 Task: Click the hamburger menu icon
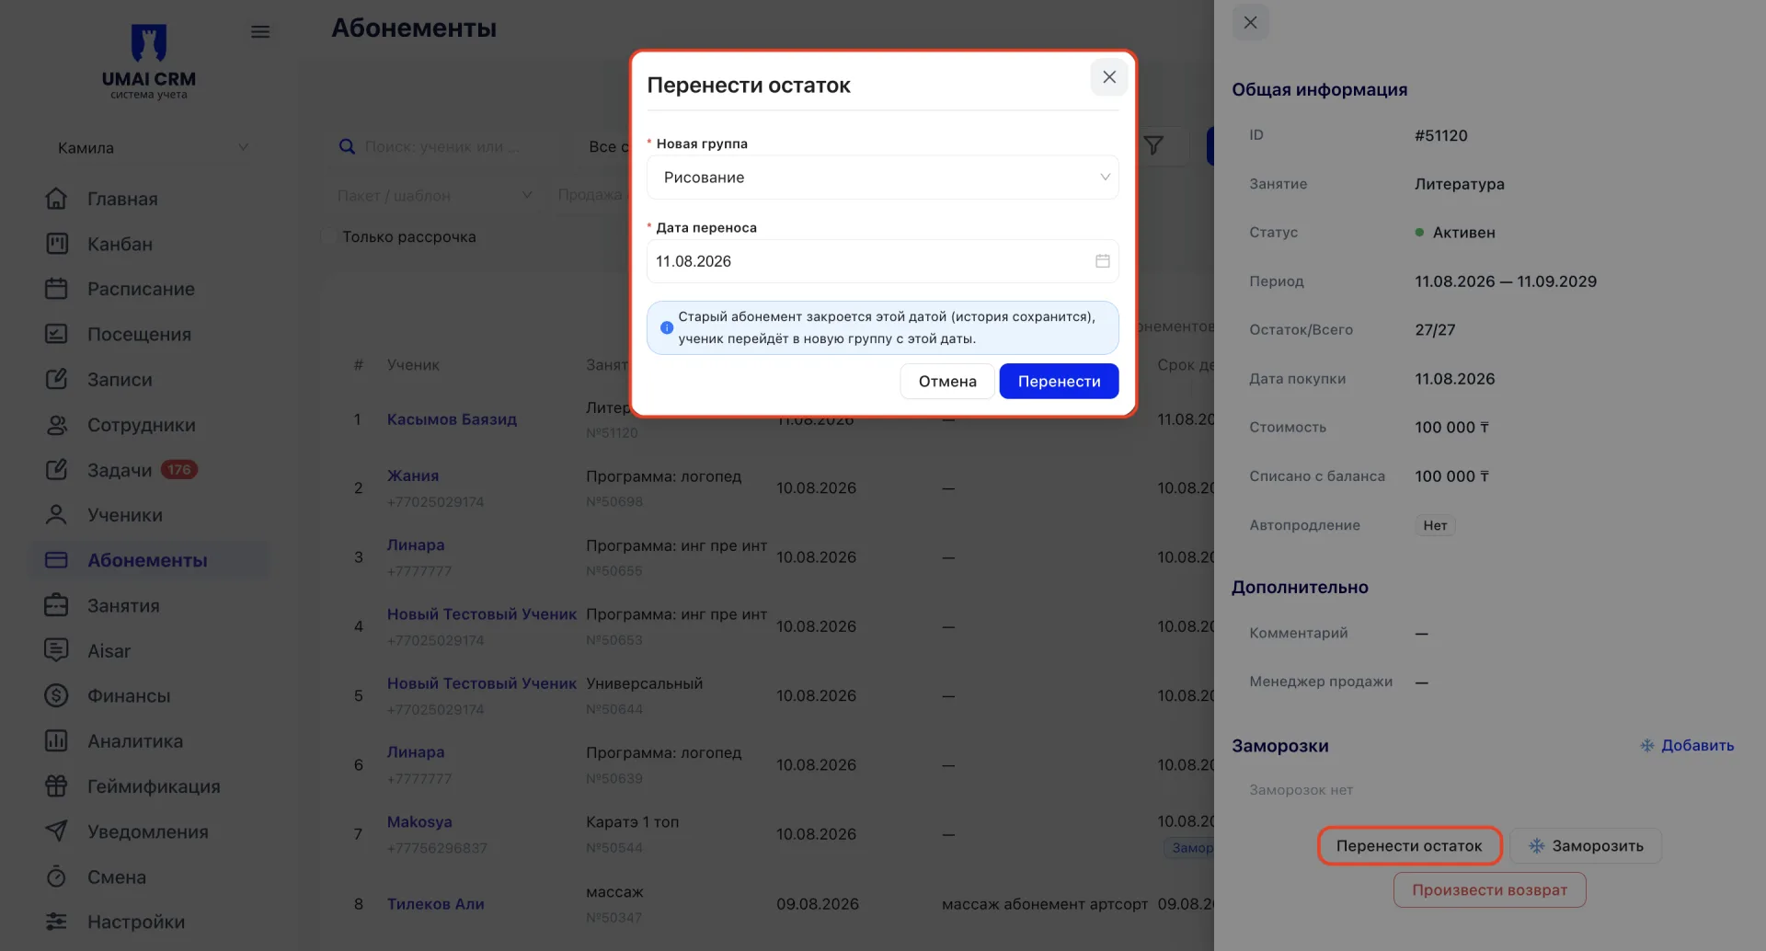tap(260, 32)
